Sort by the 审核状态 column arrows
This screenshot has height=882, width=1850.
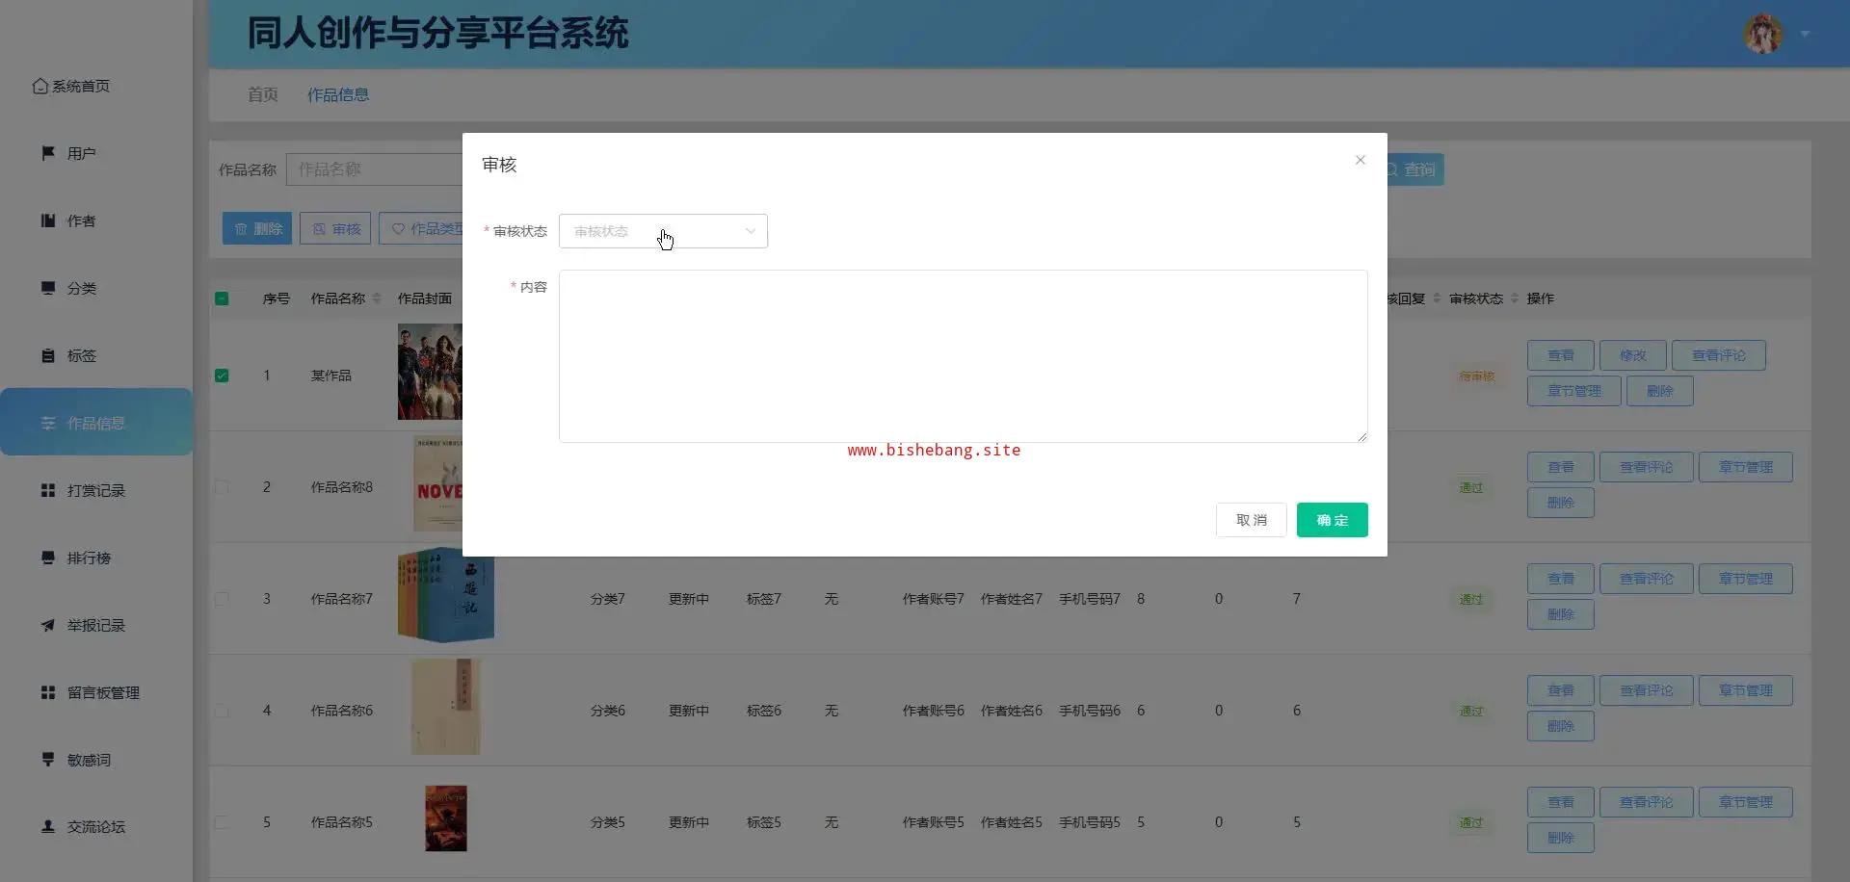1514,298
